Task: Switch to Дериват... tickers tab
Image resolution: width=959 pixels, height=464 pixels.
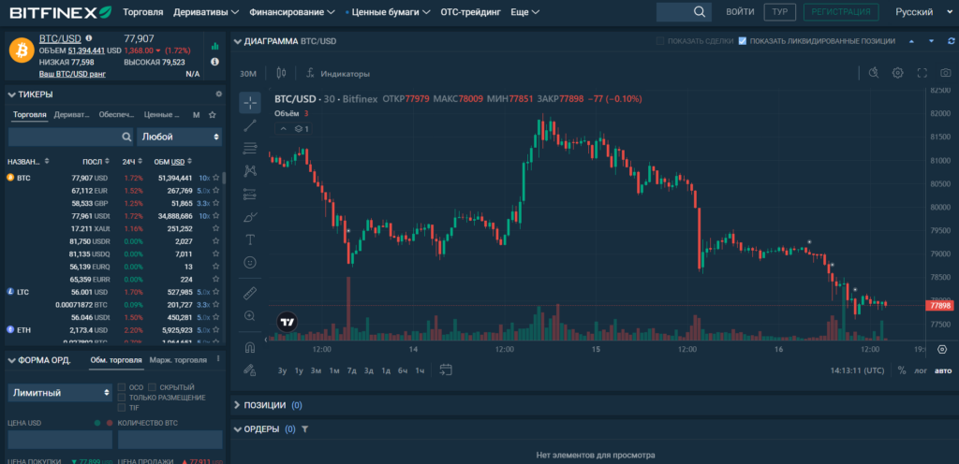Action: (x=71, y=114)
